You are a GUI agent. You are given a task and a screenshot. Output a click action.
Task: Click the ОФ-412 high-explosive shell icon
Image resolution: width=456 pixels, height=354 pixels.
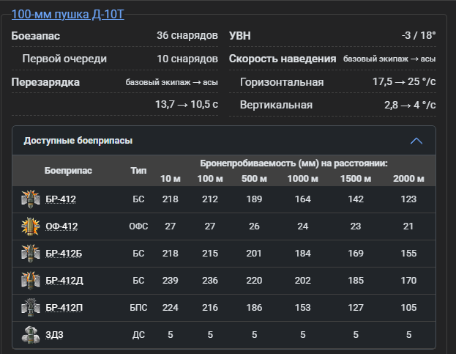(x=31, y=226)
